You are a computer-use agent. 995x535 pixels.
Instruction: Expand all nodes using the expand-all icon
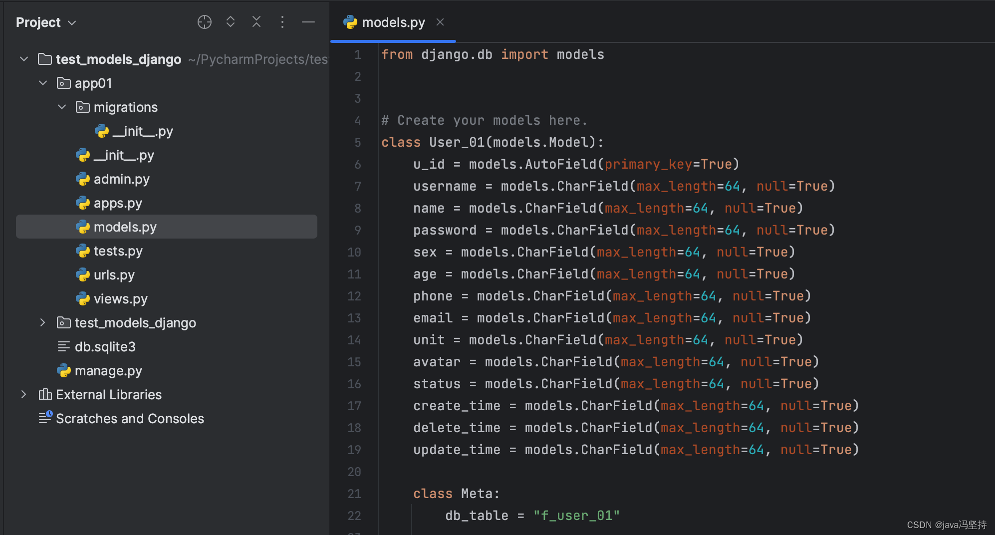tap(231, 22)
